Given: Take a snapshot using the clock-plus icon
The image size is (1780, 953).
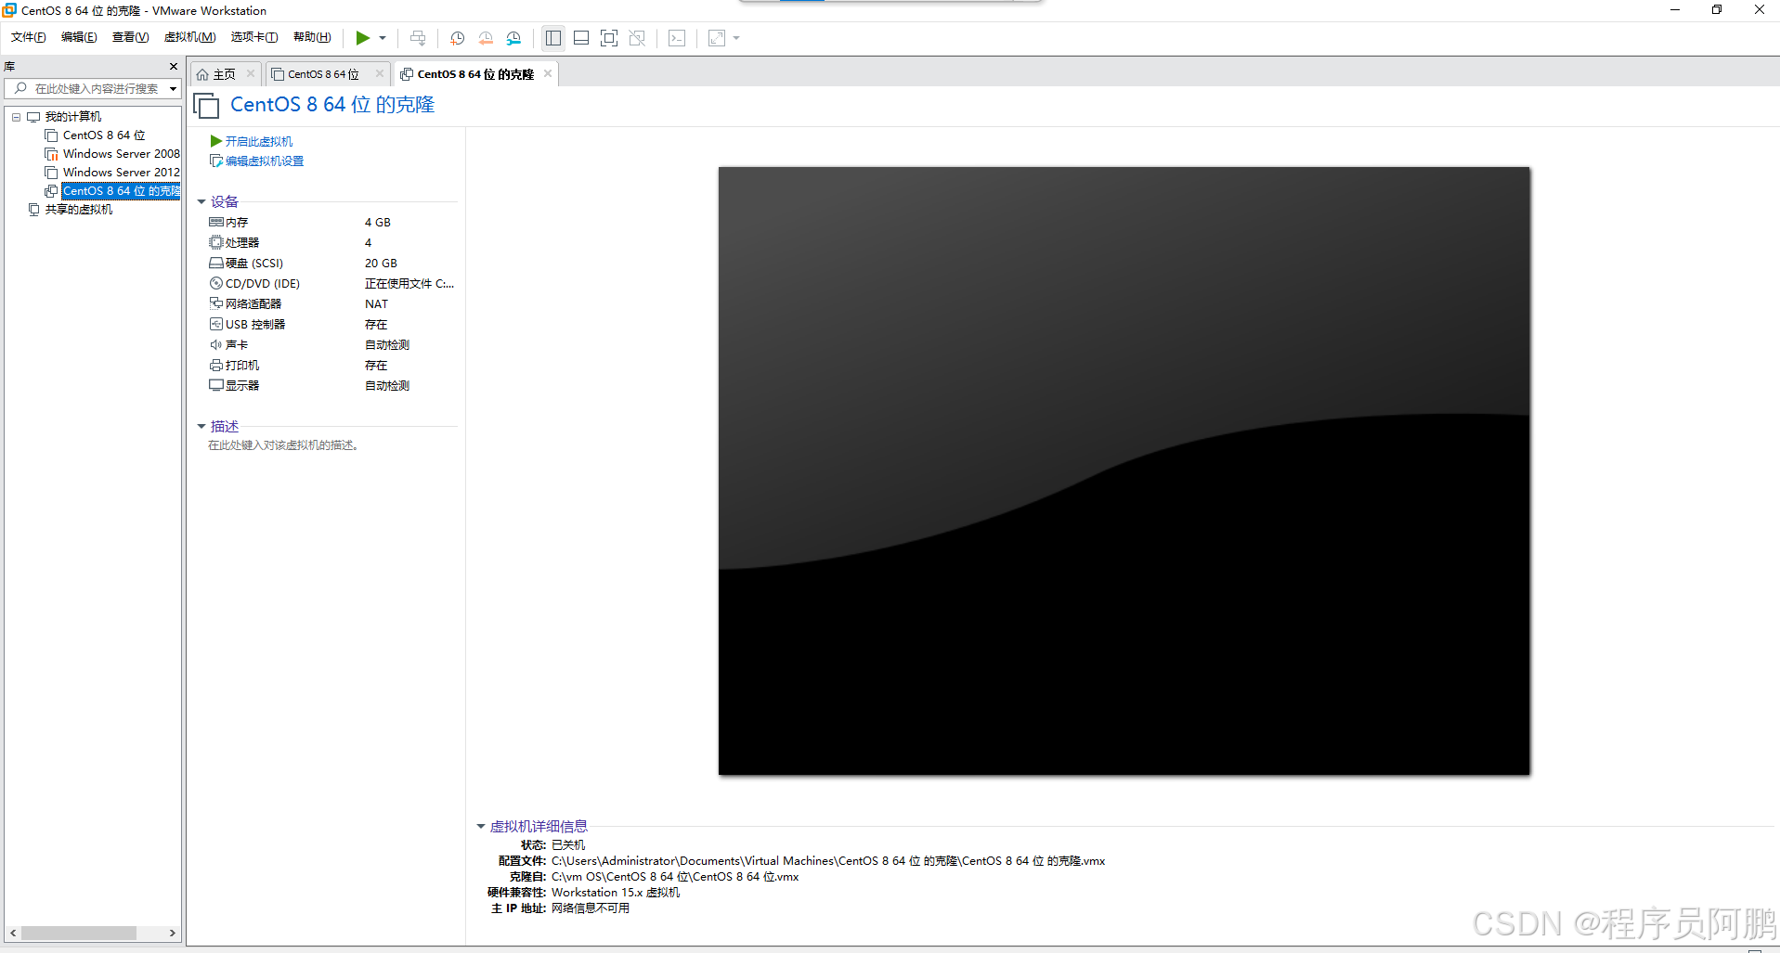Looking at the screenshot, I should point(457,38).
